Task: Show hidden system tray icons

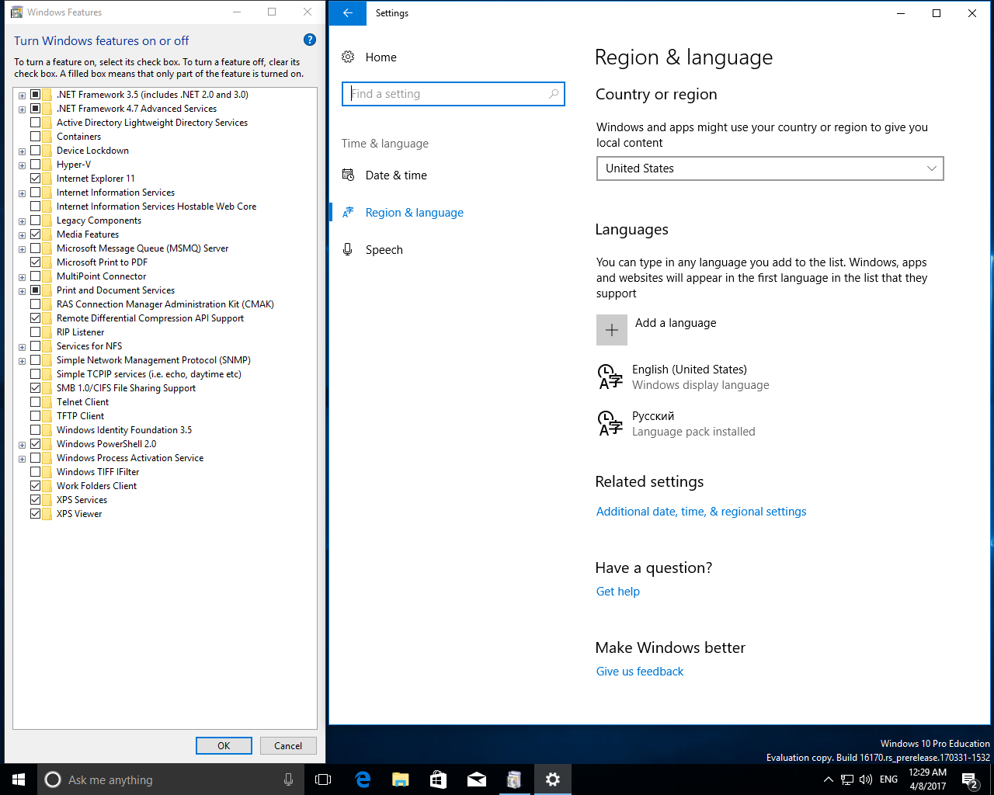Action: coord(828,779)
